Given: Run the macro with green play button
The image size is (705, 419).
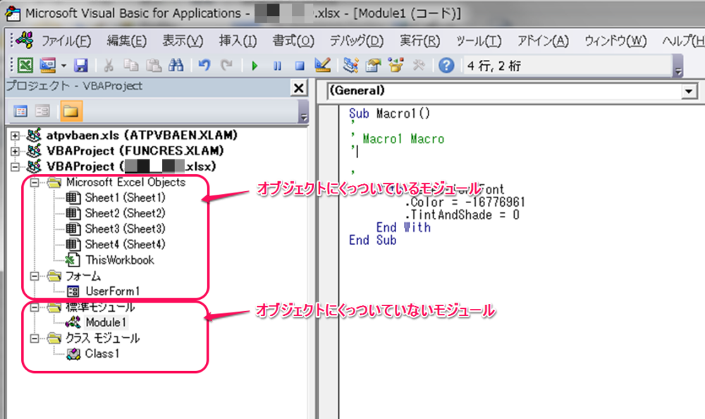Looking at the screenshot, I should click(254, 66).
